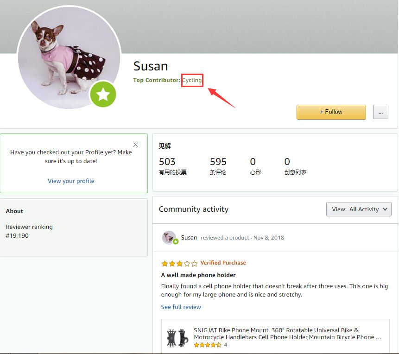Click the Reviewer ranking #19,190 text
399x354 pixels.
pyautogui.click(x=29, y=231)
